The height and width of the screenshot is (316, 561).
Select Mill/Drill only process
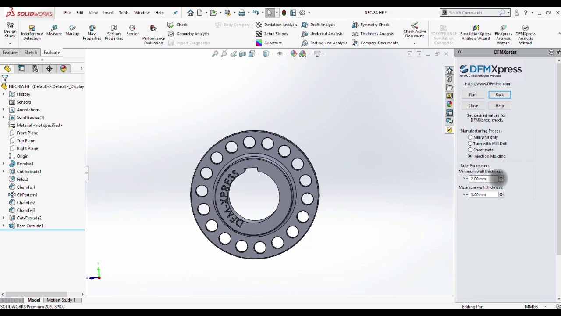click(x=470, y=137)
